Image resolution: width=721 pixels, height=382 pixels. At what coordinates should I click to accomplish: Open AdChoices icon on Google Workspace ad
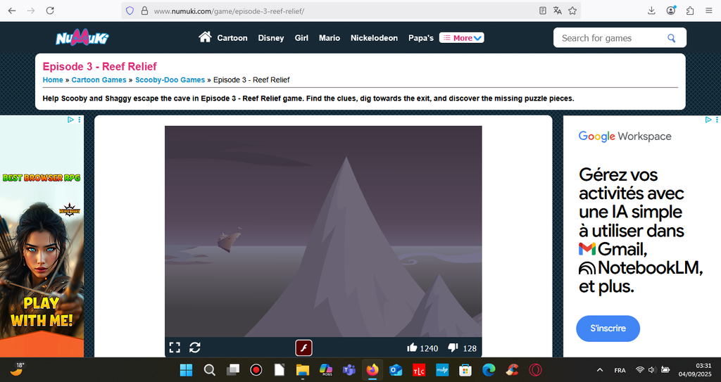(708, 120)
